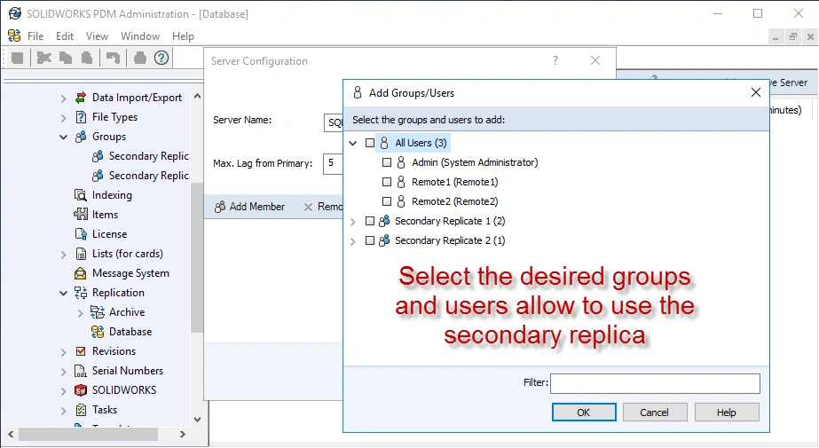The image size is (819, 448).
Task: Check the Remote2 user checkbox
Action: click(387, 201)
